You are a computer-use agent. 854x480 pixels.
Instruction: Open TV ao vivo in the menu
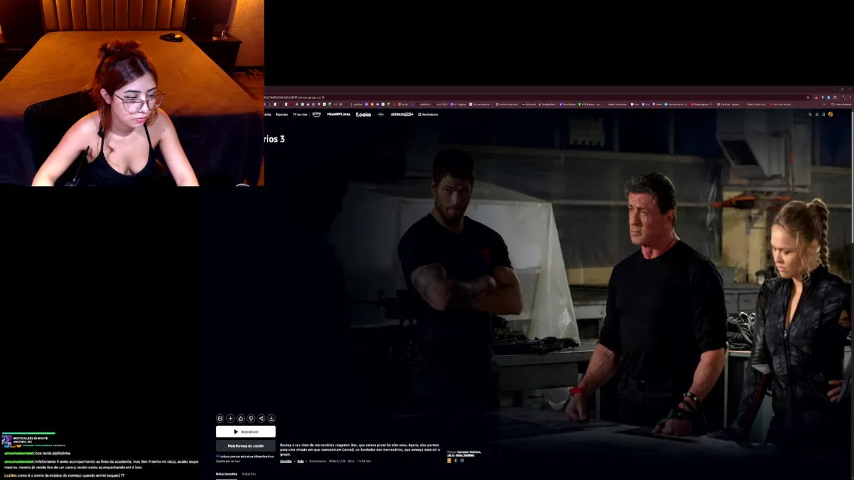[x=300, y=115]
